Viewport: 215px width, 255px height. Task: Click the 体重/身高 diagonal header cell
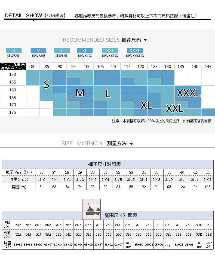coord(13,66)
